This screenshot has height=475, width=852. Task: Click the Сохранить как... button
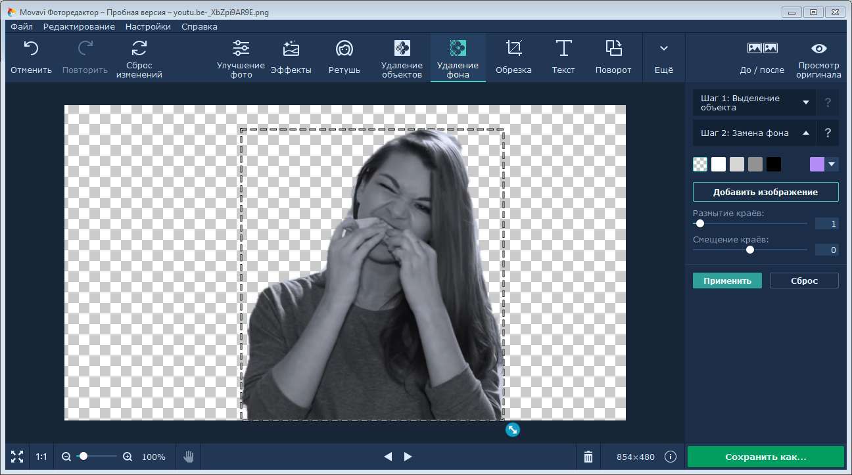coord(765,457)
